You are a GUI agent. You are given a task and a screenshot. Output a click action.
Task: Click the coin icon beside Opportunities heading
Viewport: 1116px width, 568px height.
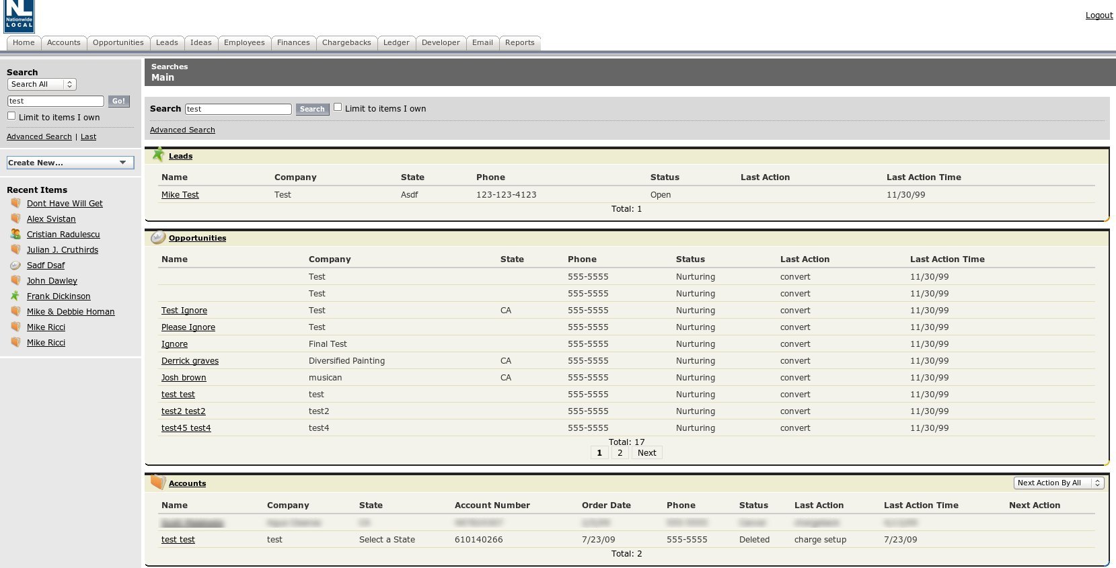158,237
